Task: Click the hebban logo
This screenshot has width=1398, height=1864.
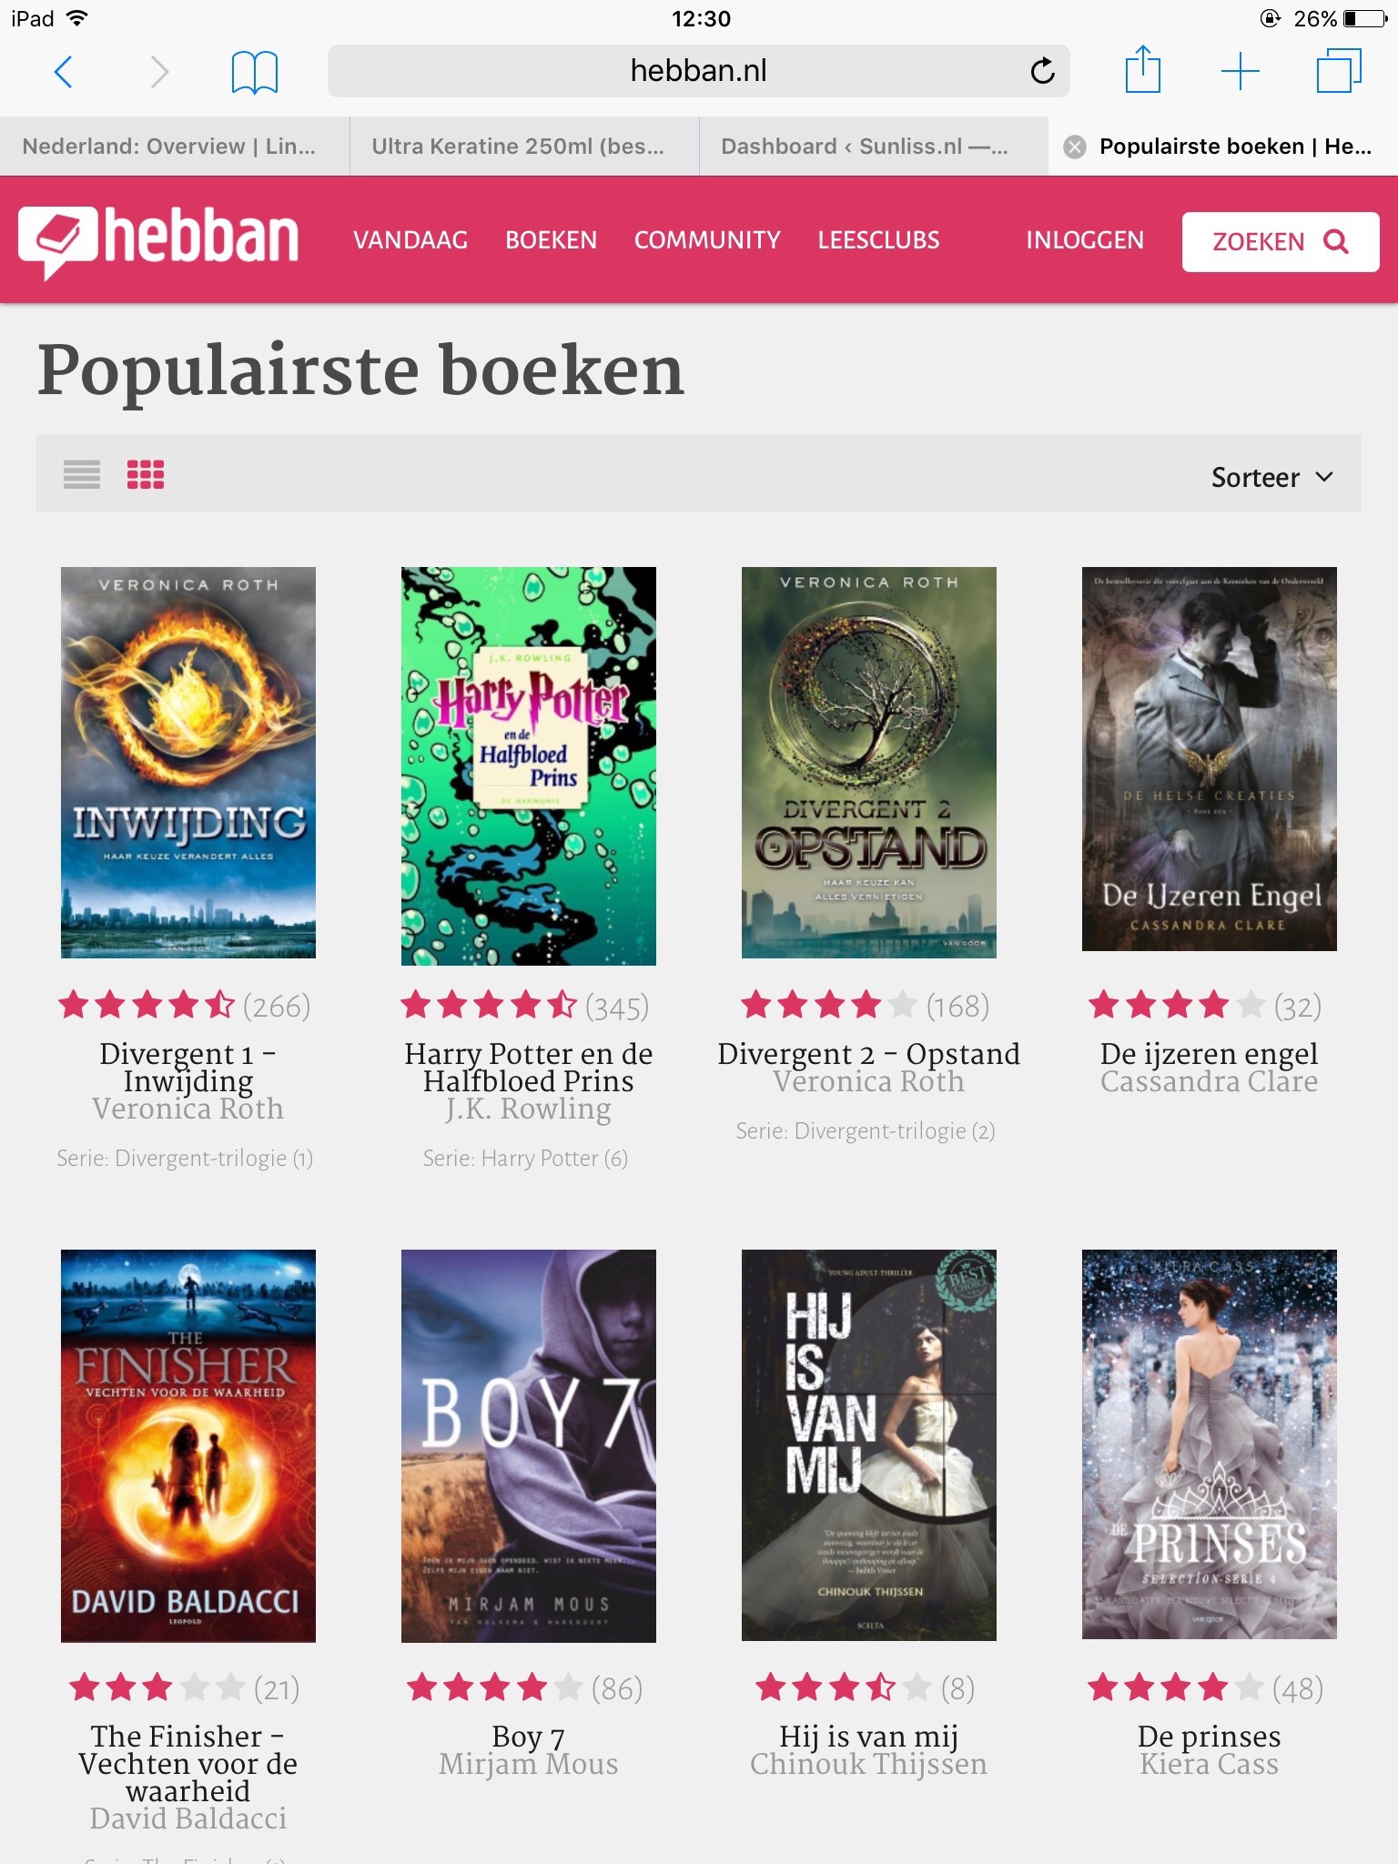Action: tap(158, 240)
